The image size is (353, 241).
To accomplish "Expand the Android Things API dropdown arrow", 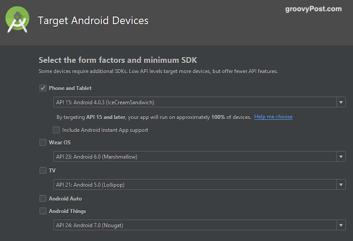I will point(341,225).
